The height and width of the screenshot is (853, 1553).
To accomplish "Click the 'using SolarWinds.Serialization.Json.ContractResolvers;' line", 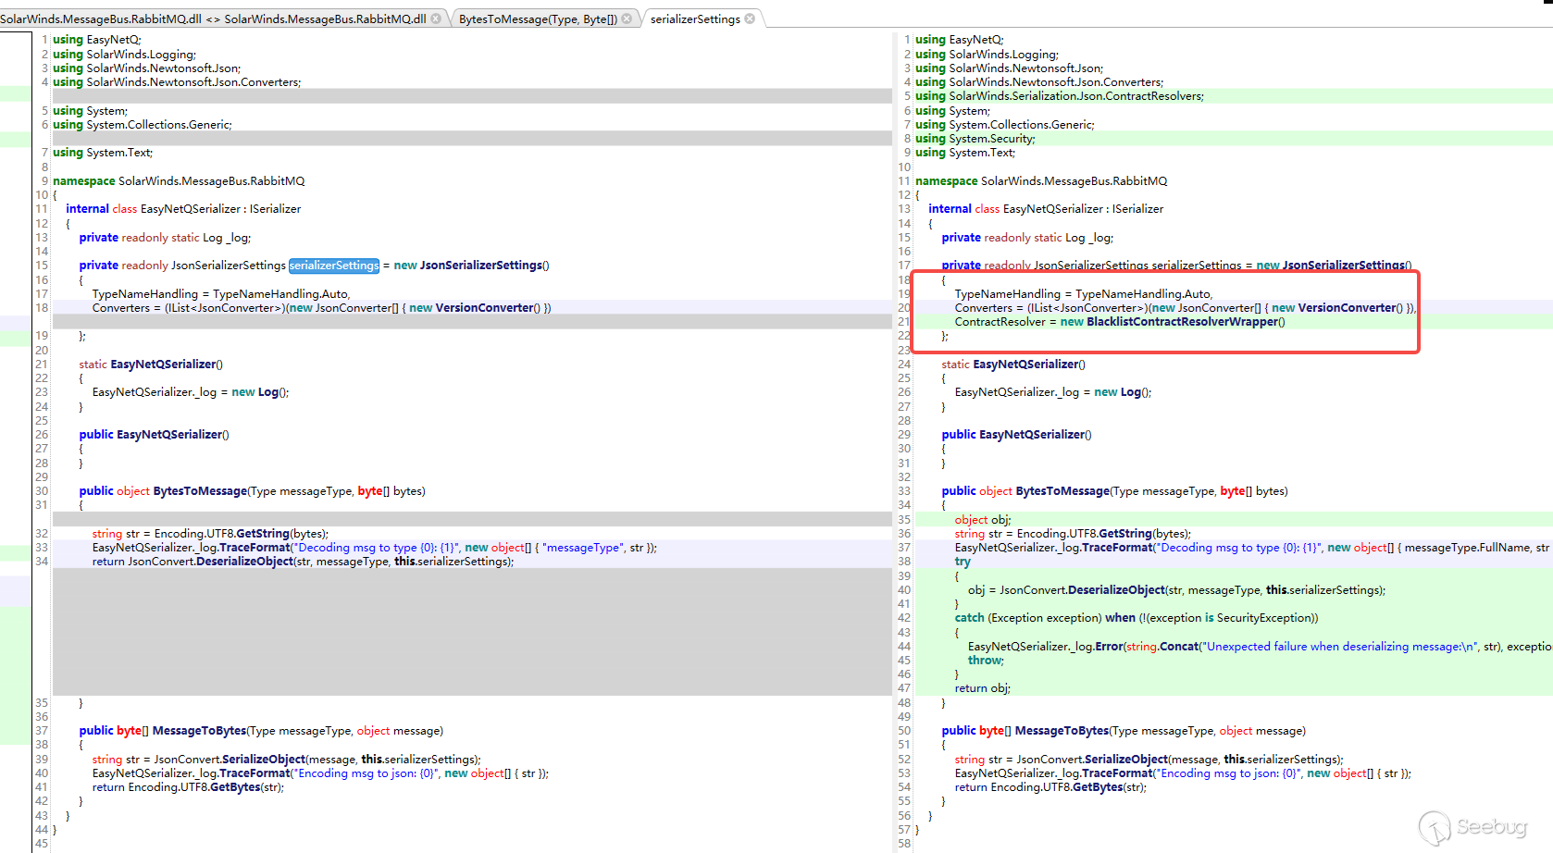I will point(1060,96).
